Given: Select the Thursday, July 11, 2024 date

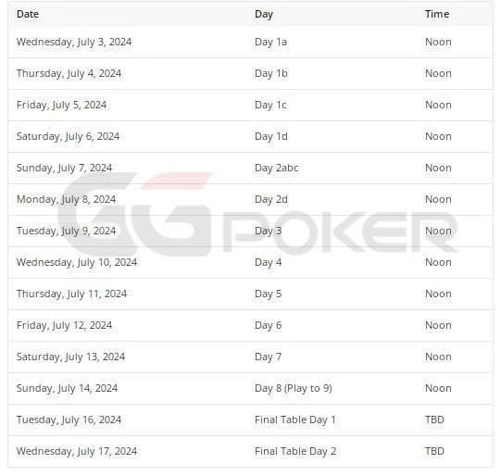Looking at the screenshot, I should 71,294.
